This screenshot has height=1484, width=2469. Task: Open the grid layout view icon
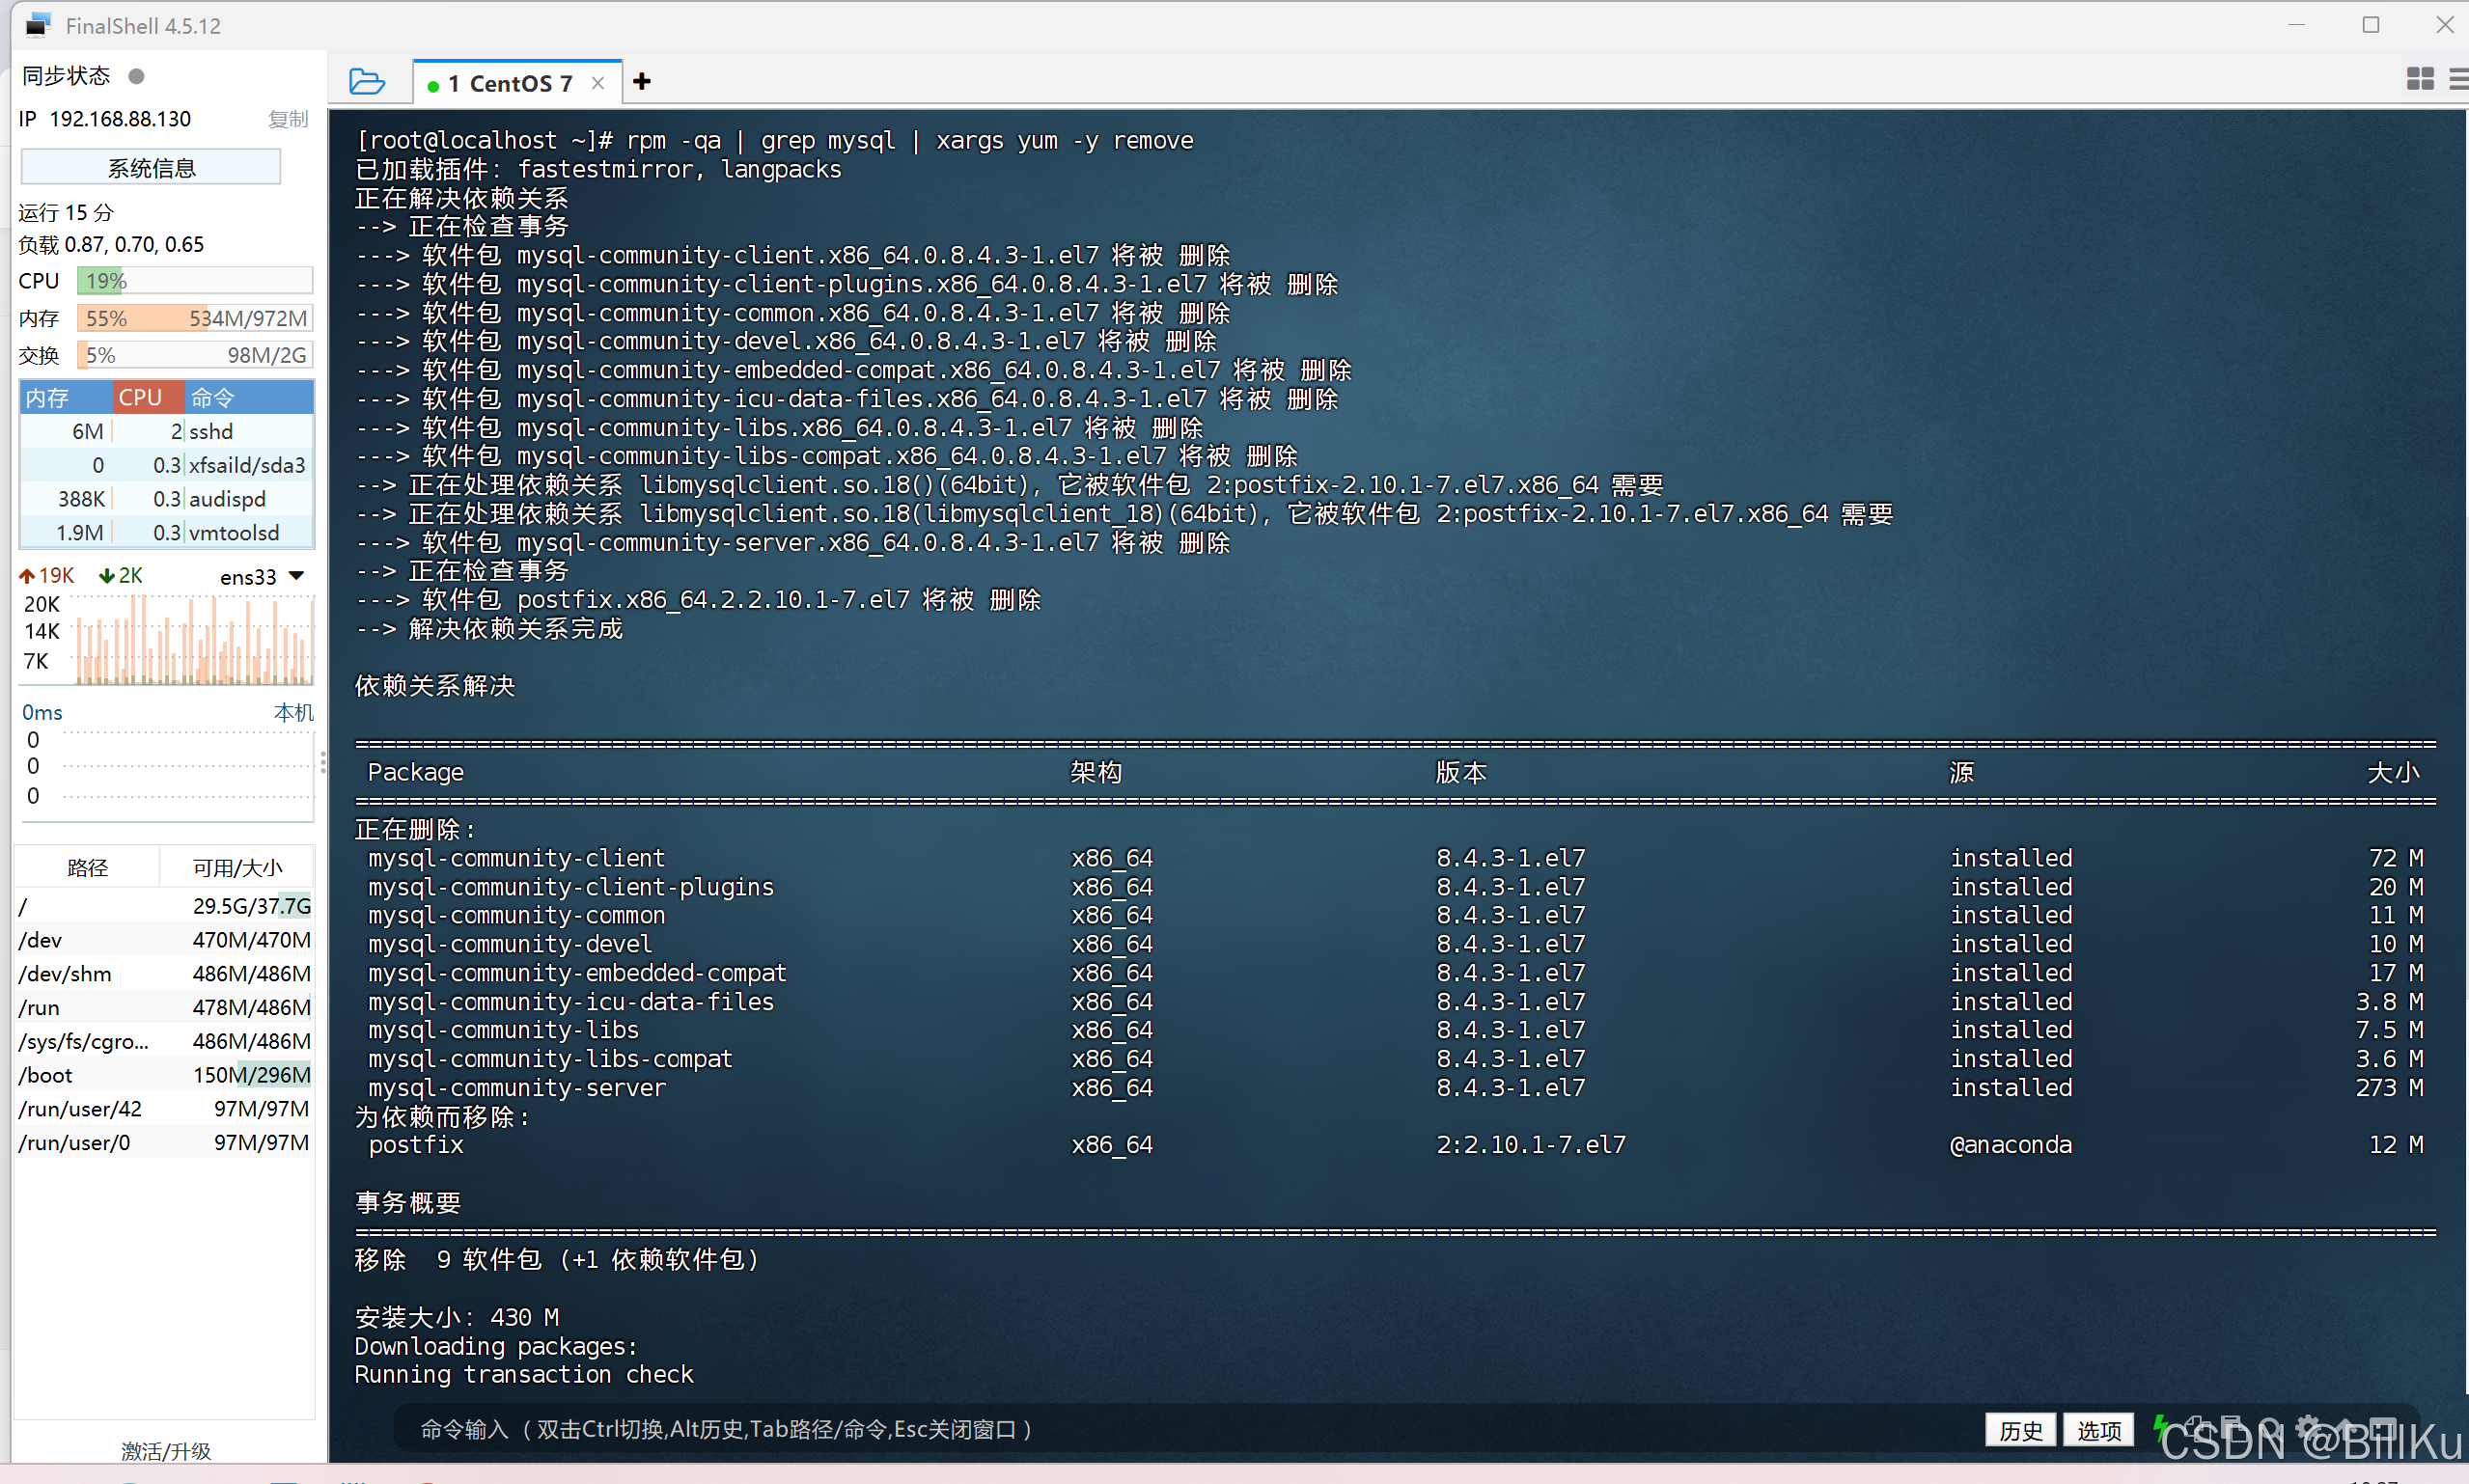point(2420,79)
